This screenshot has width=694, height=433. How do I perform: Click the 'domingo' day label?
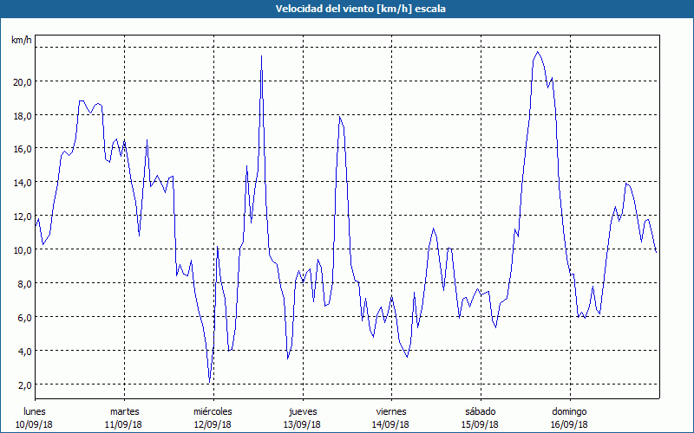569,412
